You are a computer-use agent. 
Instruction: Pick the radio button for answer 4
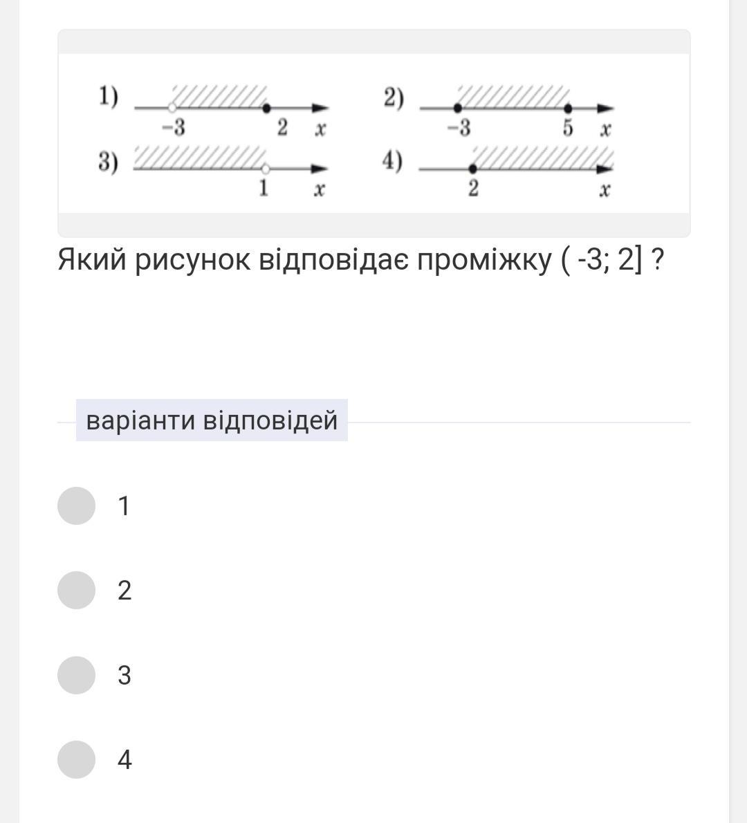click(76, 759)
